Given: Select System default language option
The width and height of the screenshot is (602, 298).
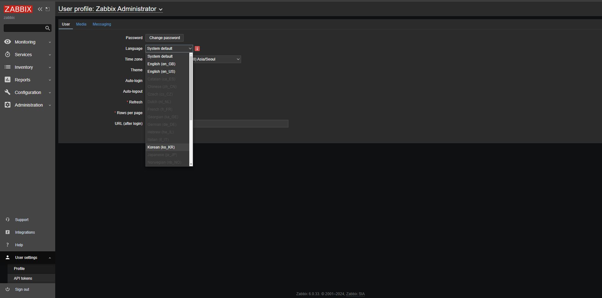Looking at the screenshot, I should 167,56.
